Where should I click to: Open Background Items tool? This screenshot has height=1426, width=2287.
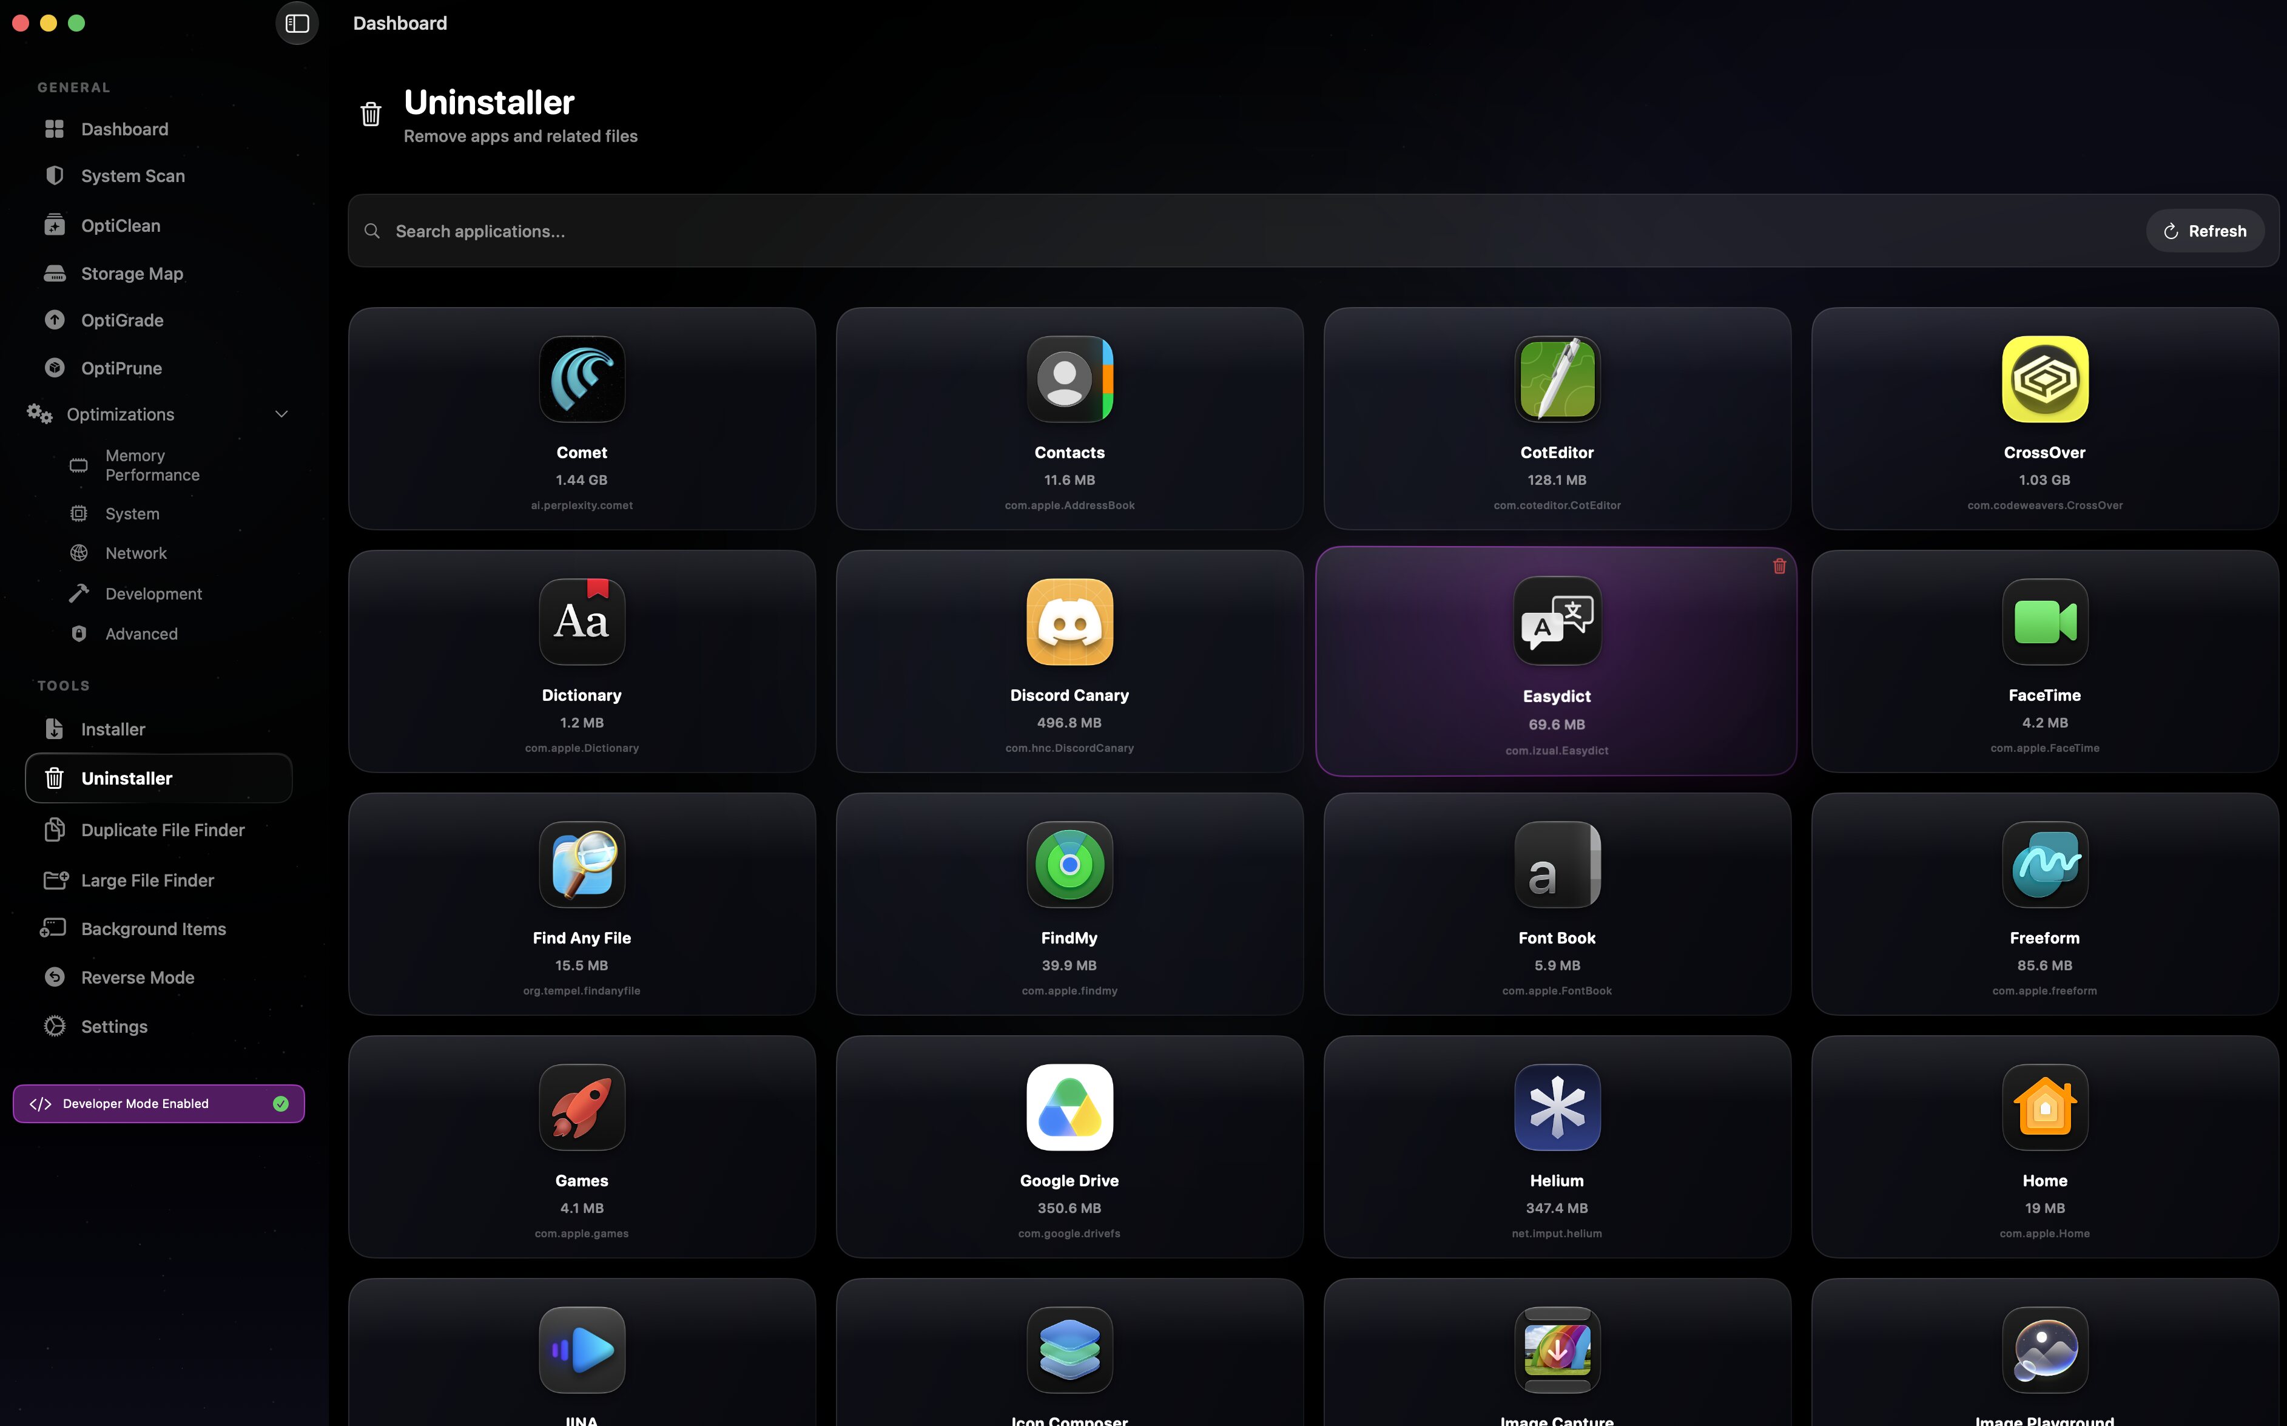158,929
